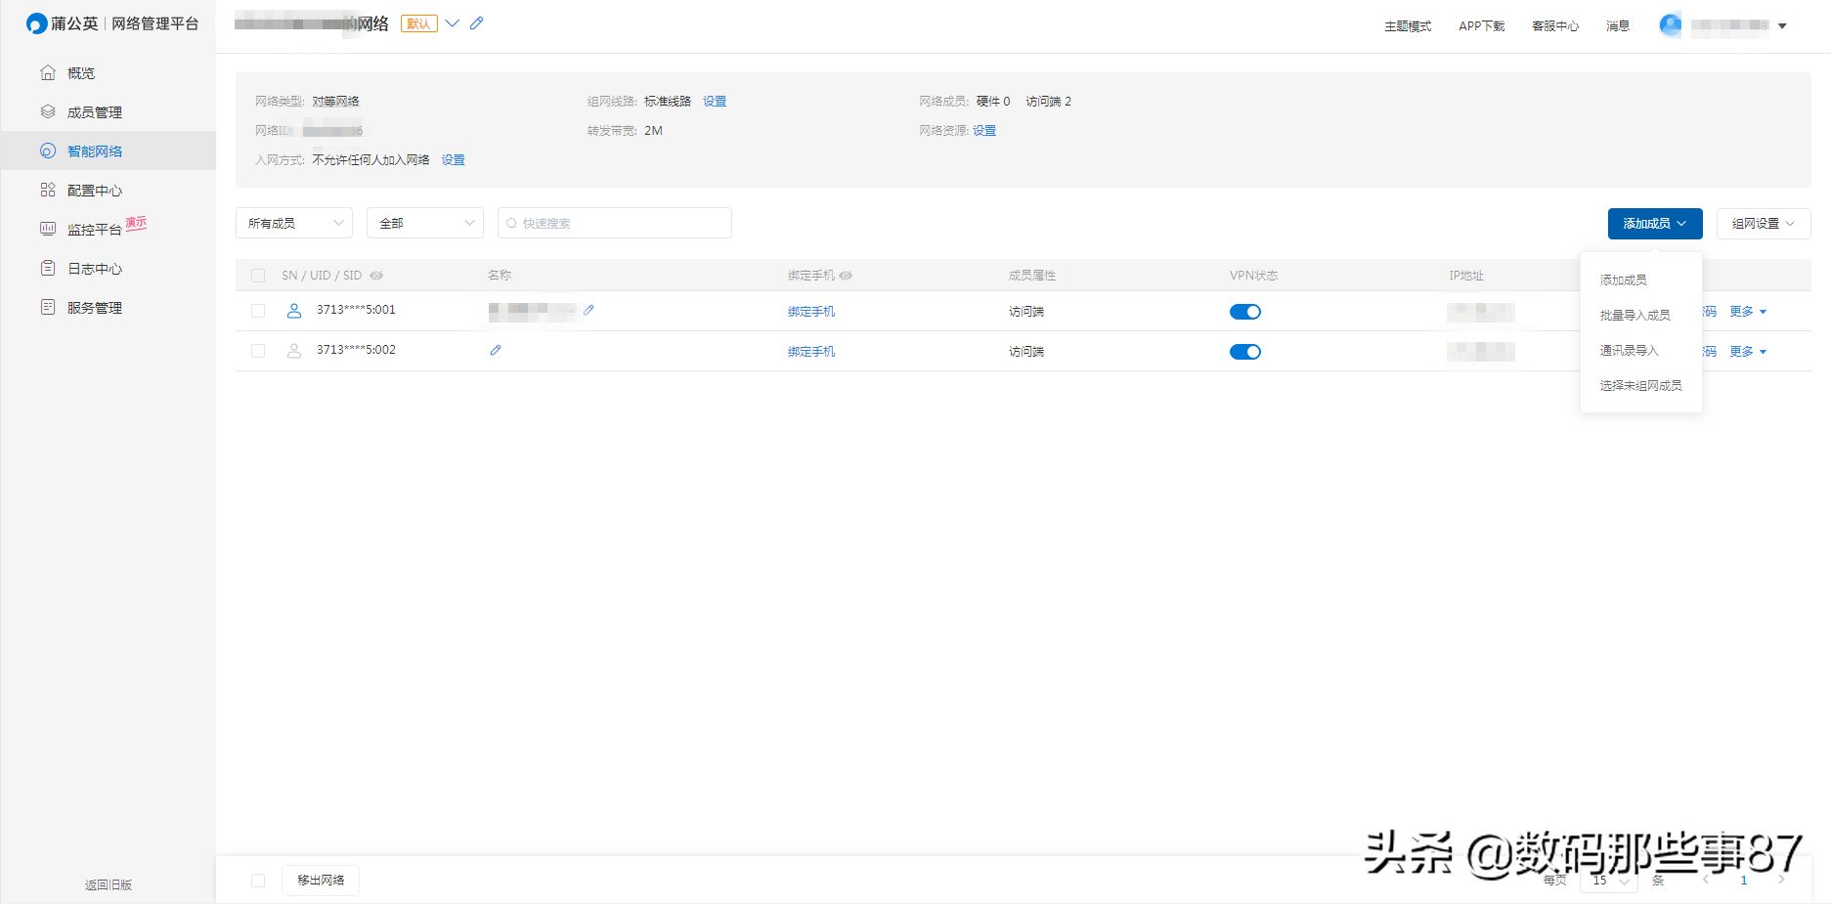Open the 全部 filter dropdown
This screenshot has height=904, width=1831.
click(x=424, y=223)
